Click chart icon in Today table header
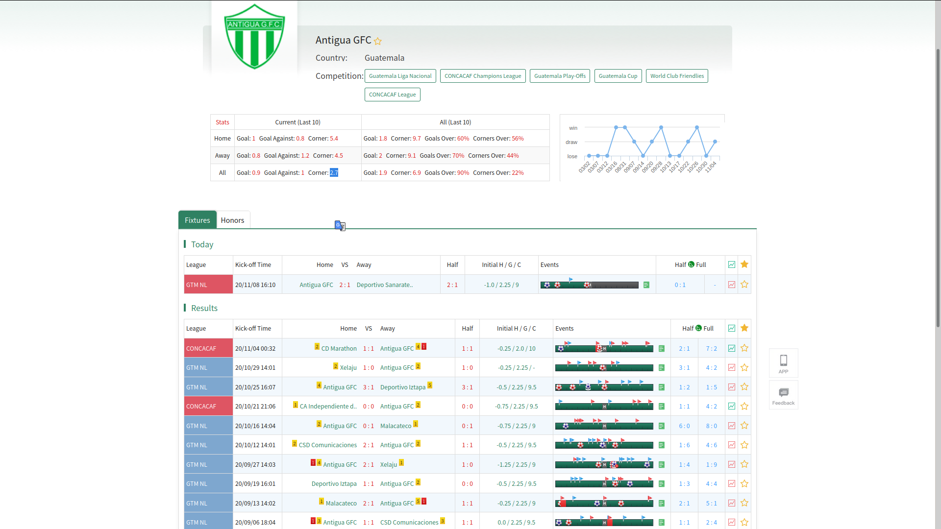941x529 pixels. (732, 264)
